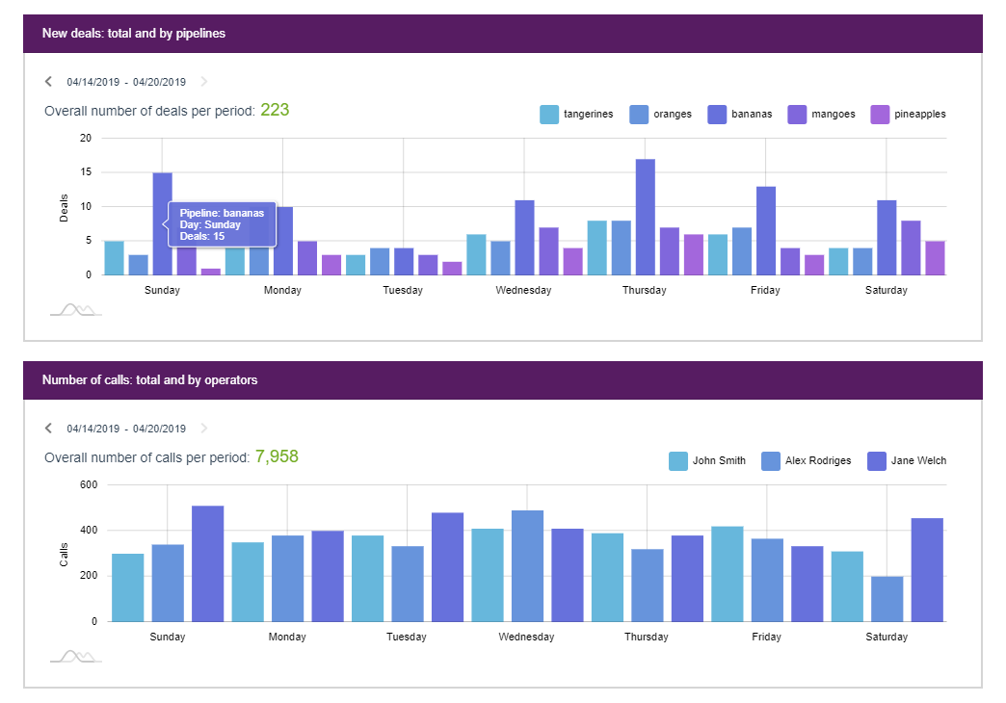
Task: Click the chart logo icon under deals chart
Action: pos(75,309)
